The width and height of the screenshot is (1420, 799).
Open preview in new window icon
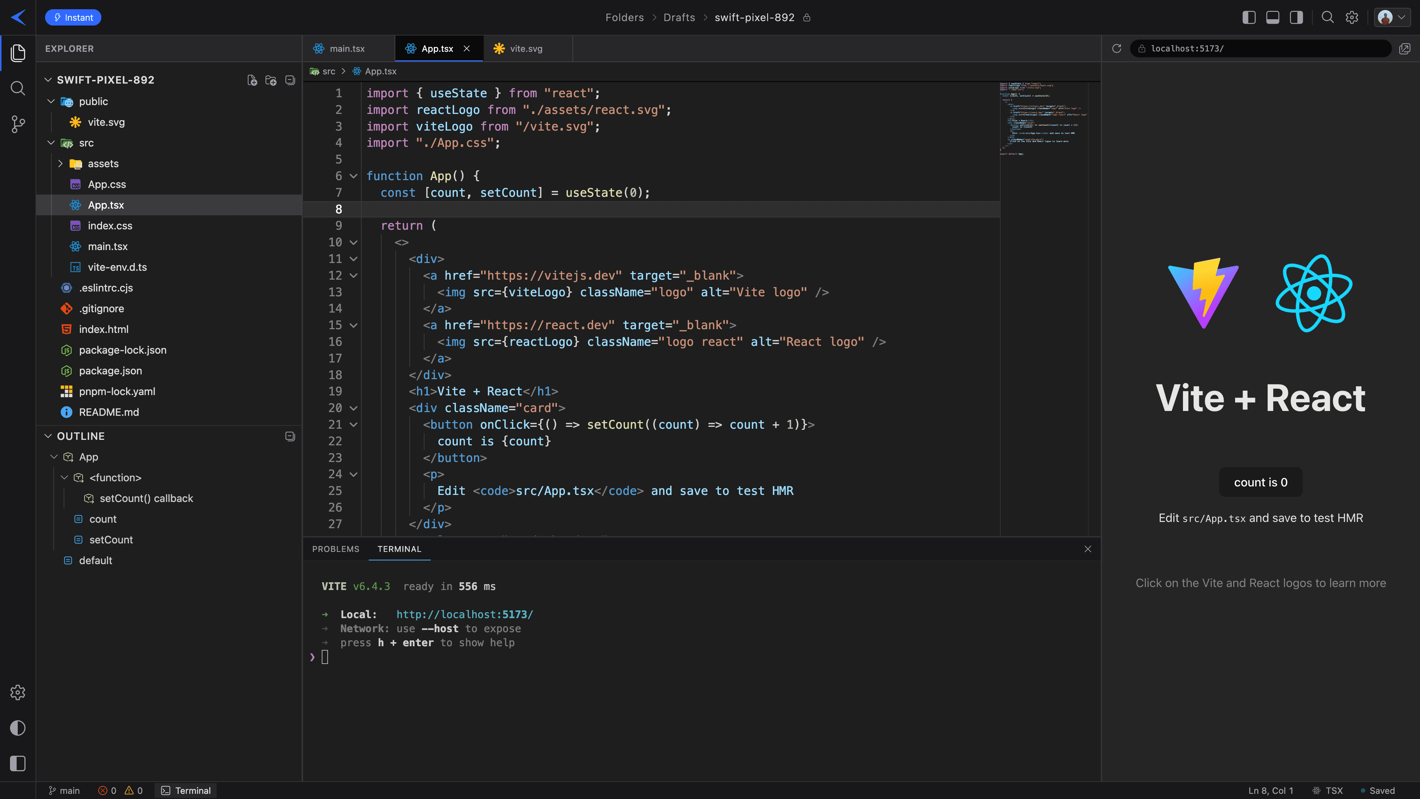[1404, 48]
